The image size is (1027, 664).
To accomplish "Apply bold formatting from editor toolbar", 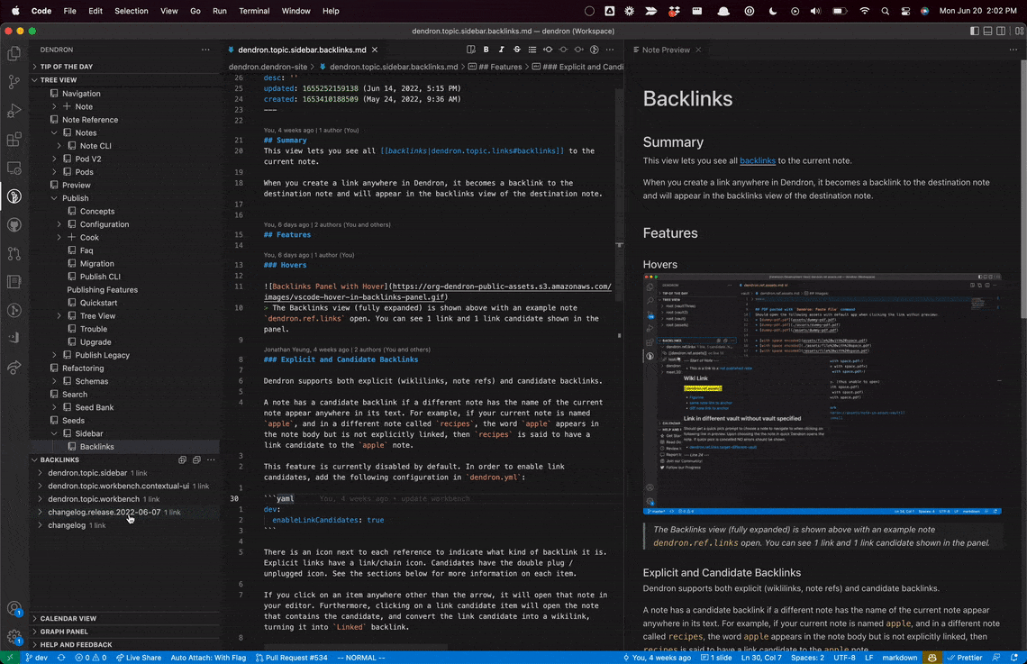I will tap(486, 50).
